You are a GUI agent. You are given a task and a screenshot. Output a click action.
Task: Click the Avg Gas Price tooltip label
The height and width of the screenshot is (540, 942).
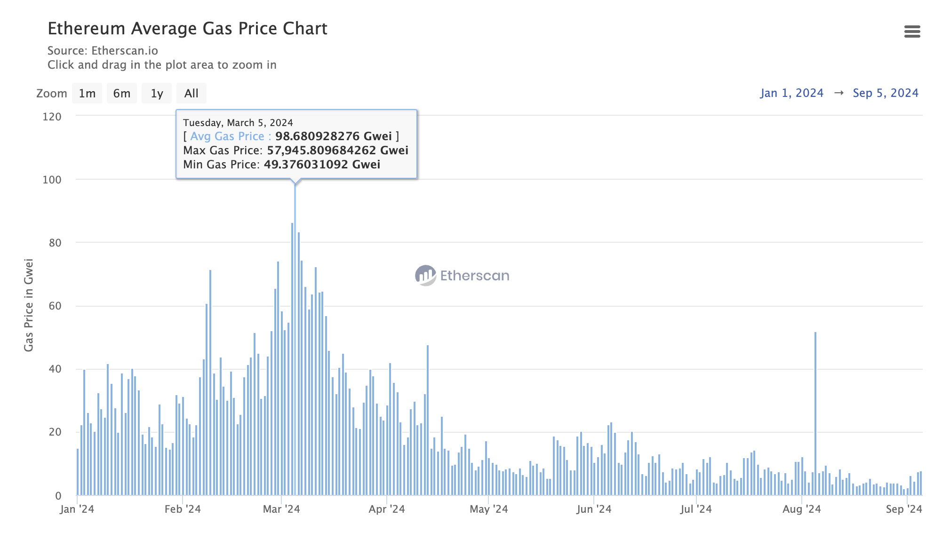tap(227, 136)
